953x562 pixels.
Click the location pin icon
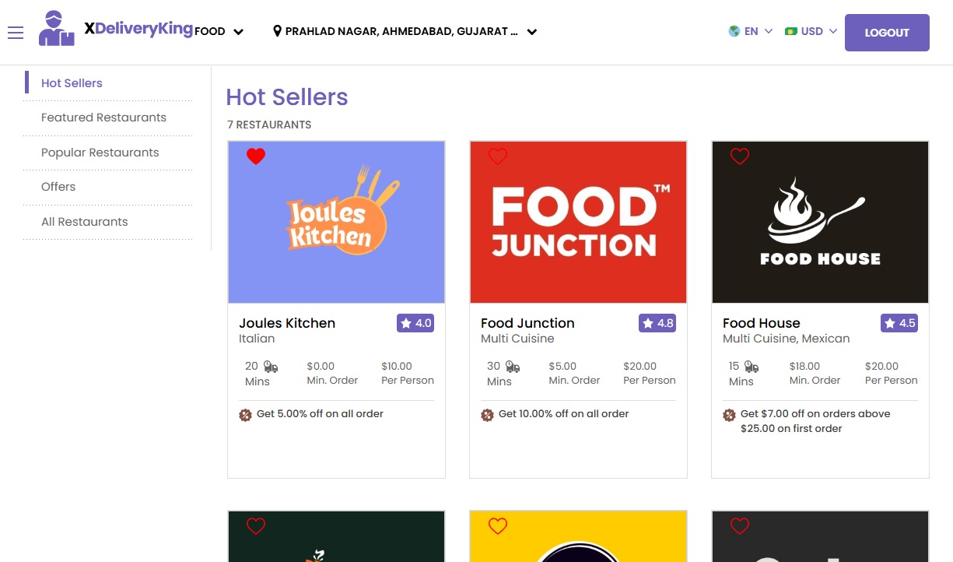click(x=278, y=31)
